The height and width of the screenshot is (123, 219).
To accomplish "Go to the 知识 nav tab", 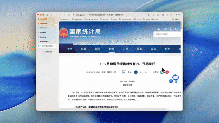I will (x=167, y=49).
